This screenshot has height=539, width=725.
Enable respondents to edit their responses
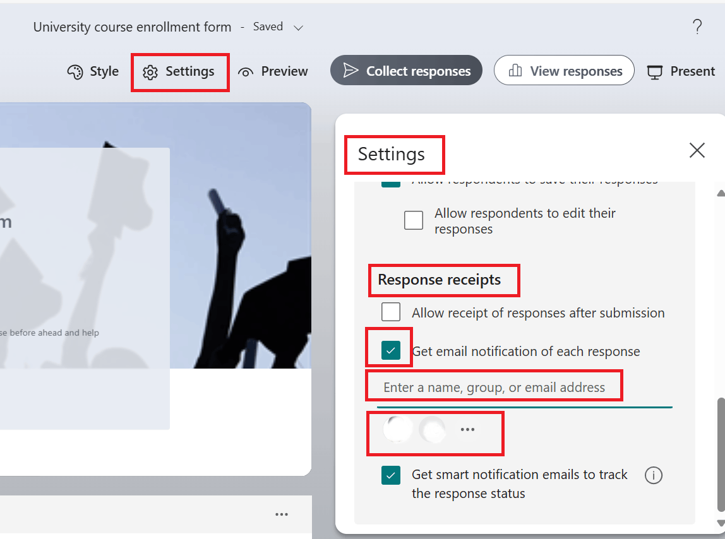click(x=414, y=220)
